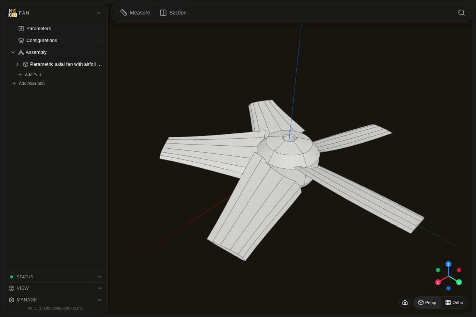Expand the Parametric axial fan part
This screenshot has height=317, width=476.
(17, 64)
